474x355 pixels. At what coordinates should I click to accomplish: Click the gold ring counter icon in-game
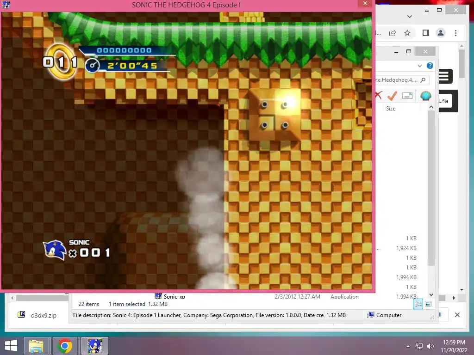click(61, 62)
